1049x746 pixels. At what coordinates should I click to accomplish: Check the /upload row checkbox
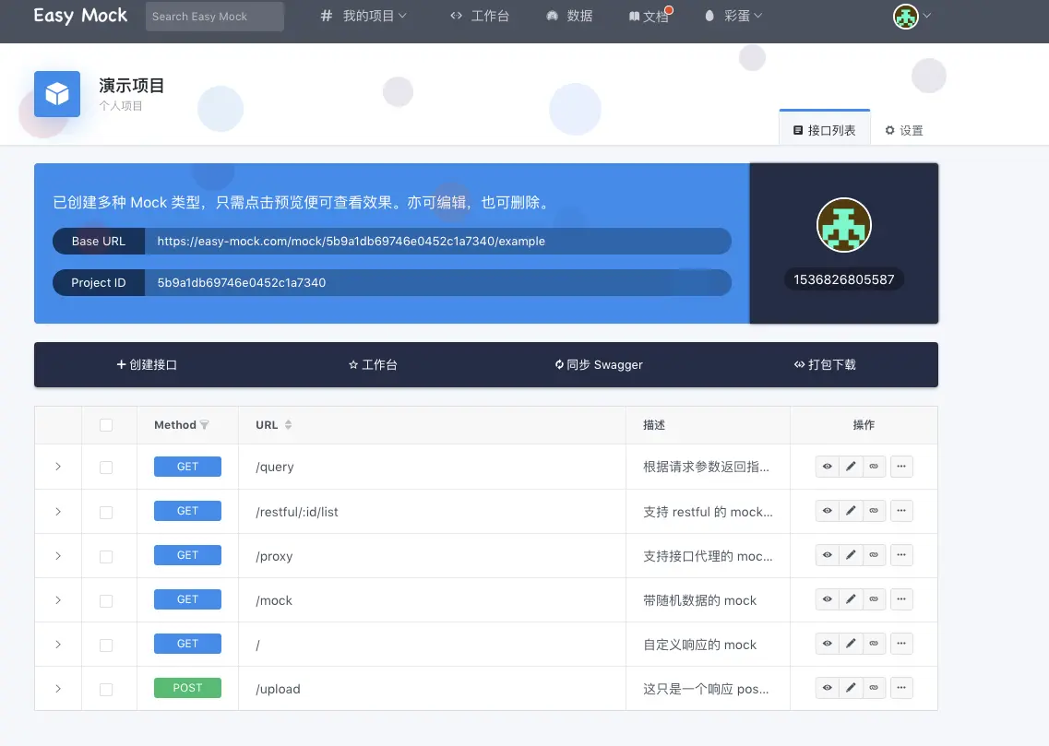coord(106,689)
